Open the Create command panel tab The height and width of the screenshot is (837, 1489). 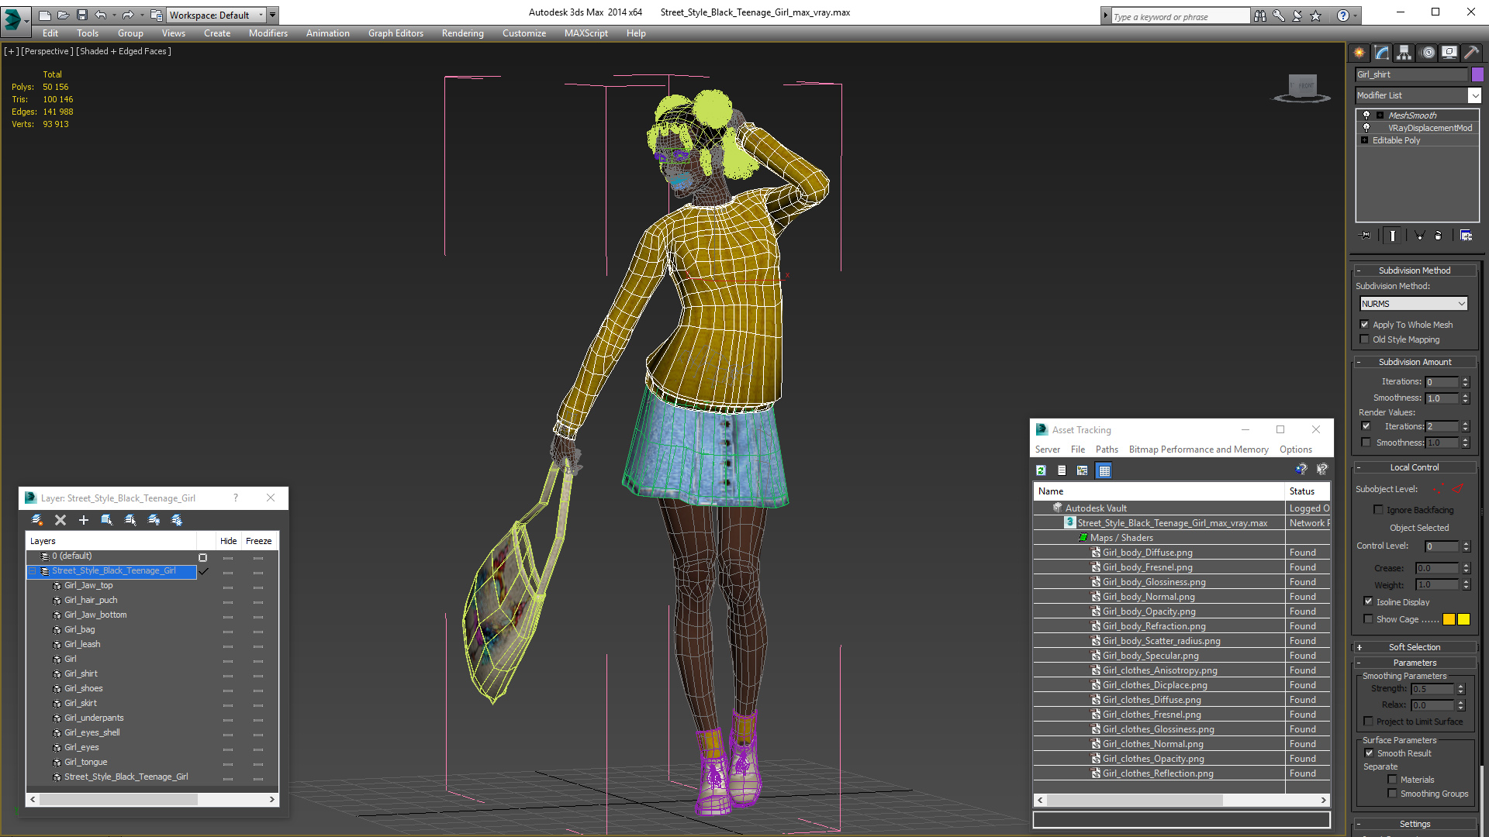[x=1359, y=53]
